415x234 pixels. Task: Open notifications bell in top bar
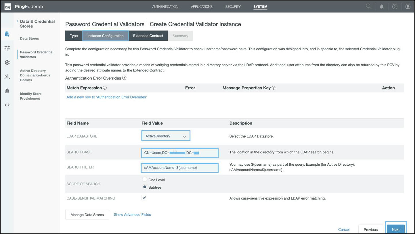382,7
